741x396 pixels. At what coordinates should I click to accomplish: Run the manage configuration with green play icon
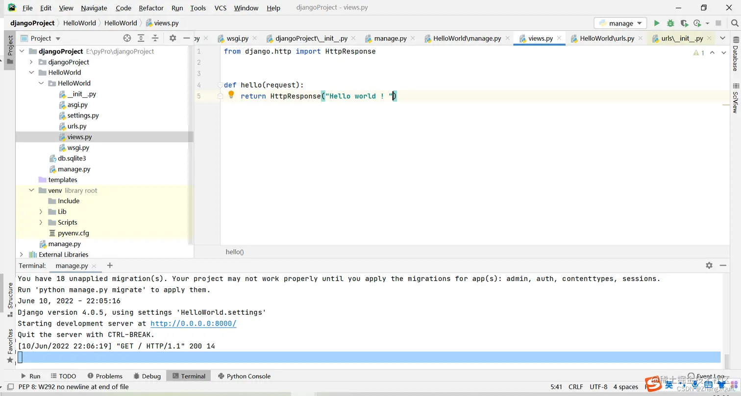[657, 23]
